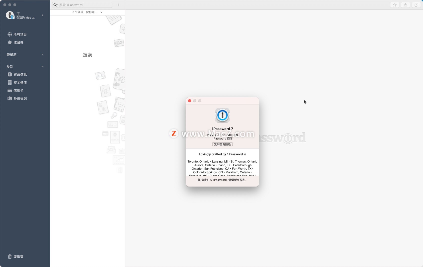Image resolution: width=423 pixels, height=267 pixels.
Task: Open the Logins key icon (登录信息)
Action: click(10, 74)
